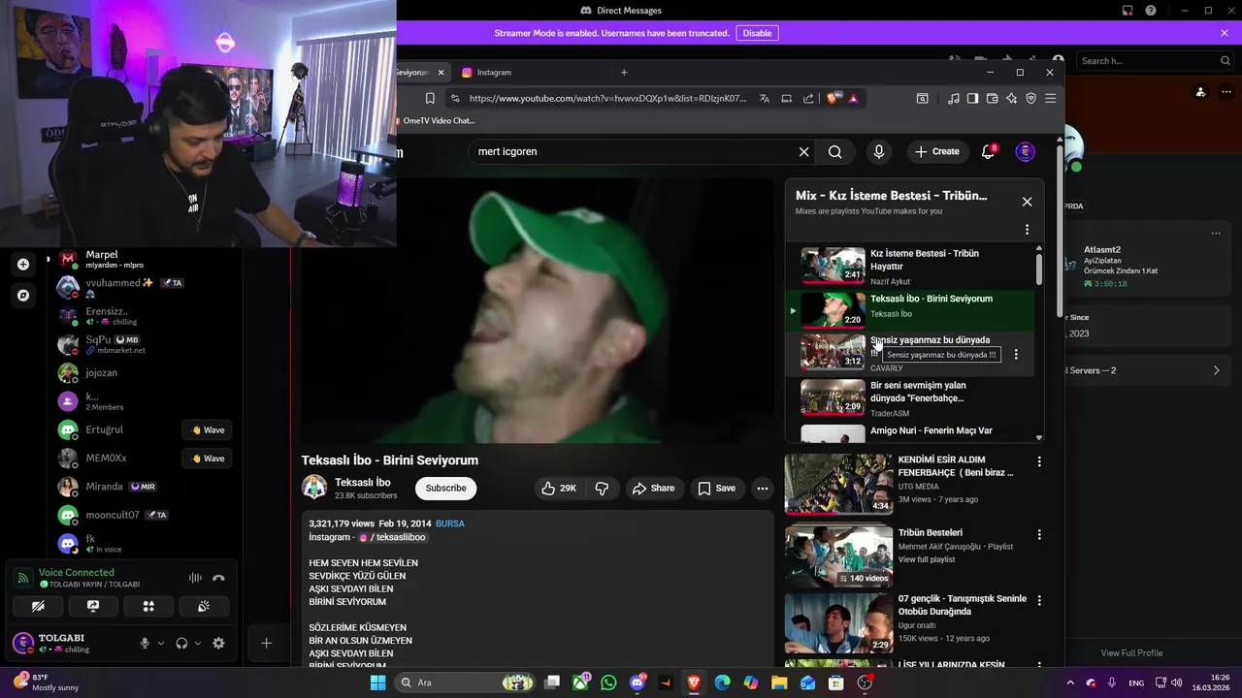The width and height of the screenshot is (1242, 698).
Task: Open WhatsApp from the taskbar
Action: 608,682
